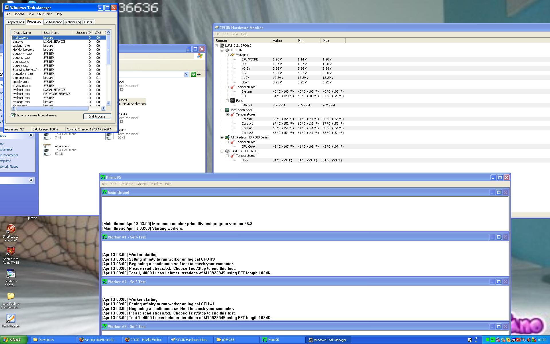
Task: Open the HWMonitor View menu
Action: [235, 34]
